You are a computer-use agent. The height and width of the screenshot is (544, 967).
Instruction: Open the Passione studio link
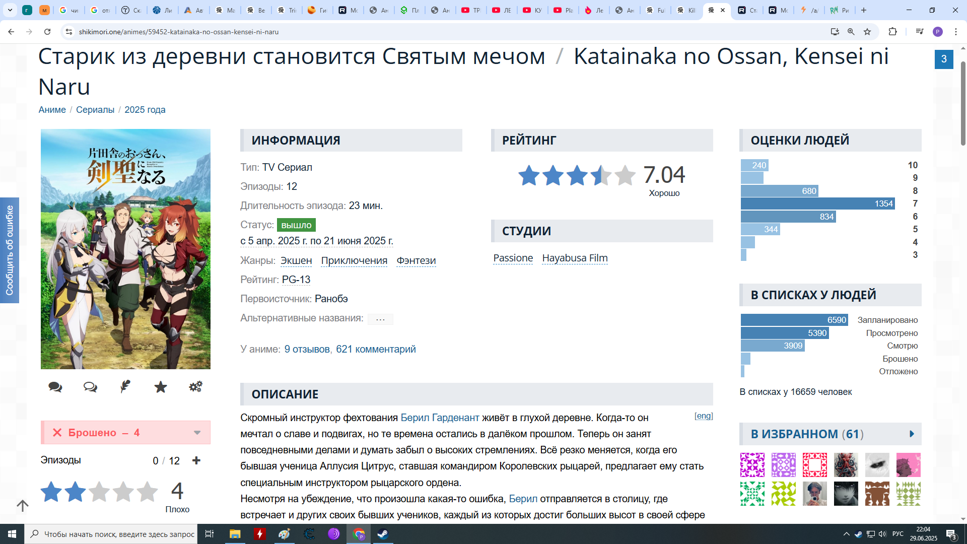click(513, 258)
